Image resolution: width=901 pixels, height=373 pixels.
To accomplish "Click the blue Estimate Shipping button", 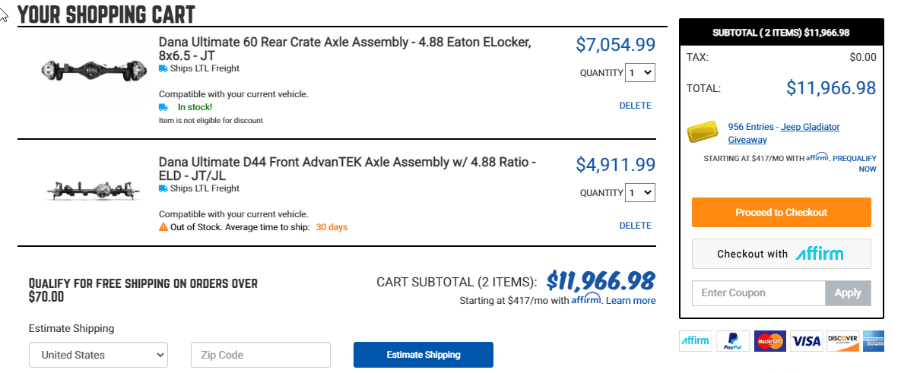I will (x=424, y=355).
